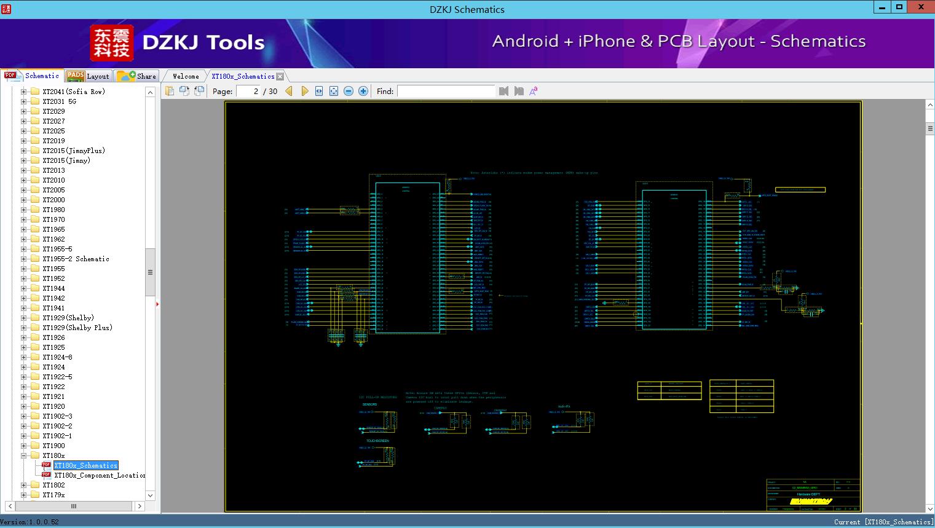Open the Share tab
The height and width of the screenshot is (528, 935).
point(138,76)
